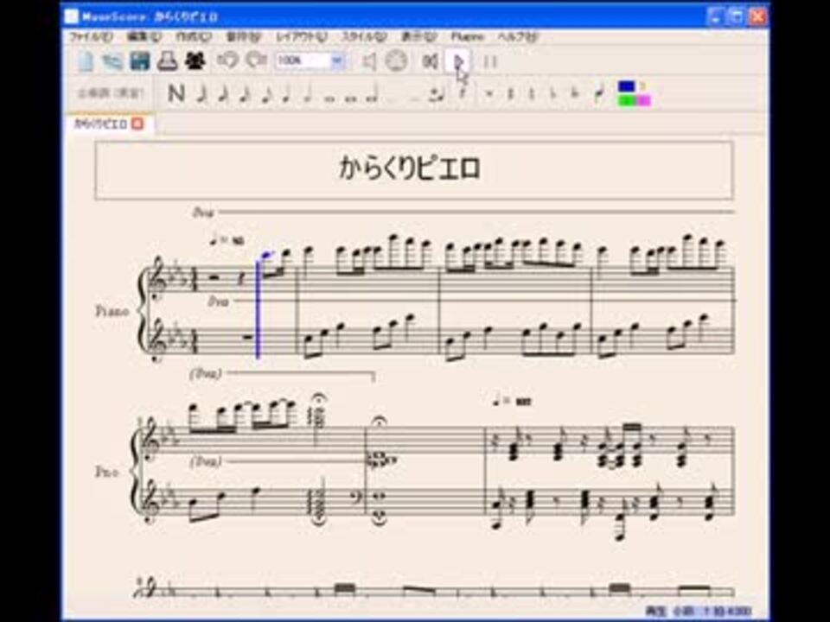Save the score with the floppy disk icon
This screenshot has width=830, height=622.
coord(140,61)
